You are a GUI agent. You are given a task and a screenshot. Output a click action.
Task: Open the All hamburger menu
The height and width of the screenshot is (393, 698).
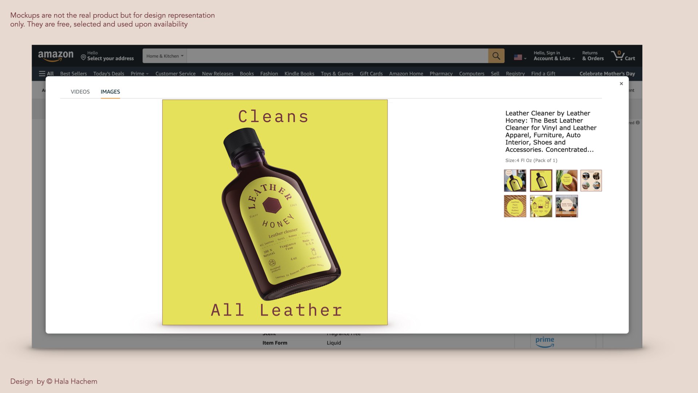point(46,74)
